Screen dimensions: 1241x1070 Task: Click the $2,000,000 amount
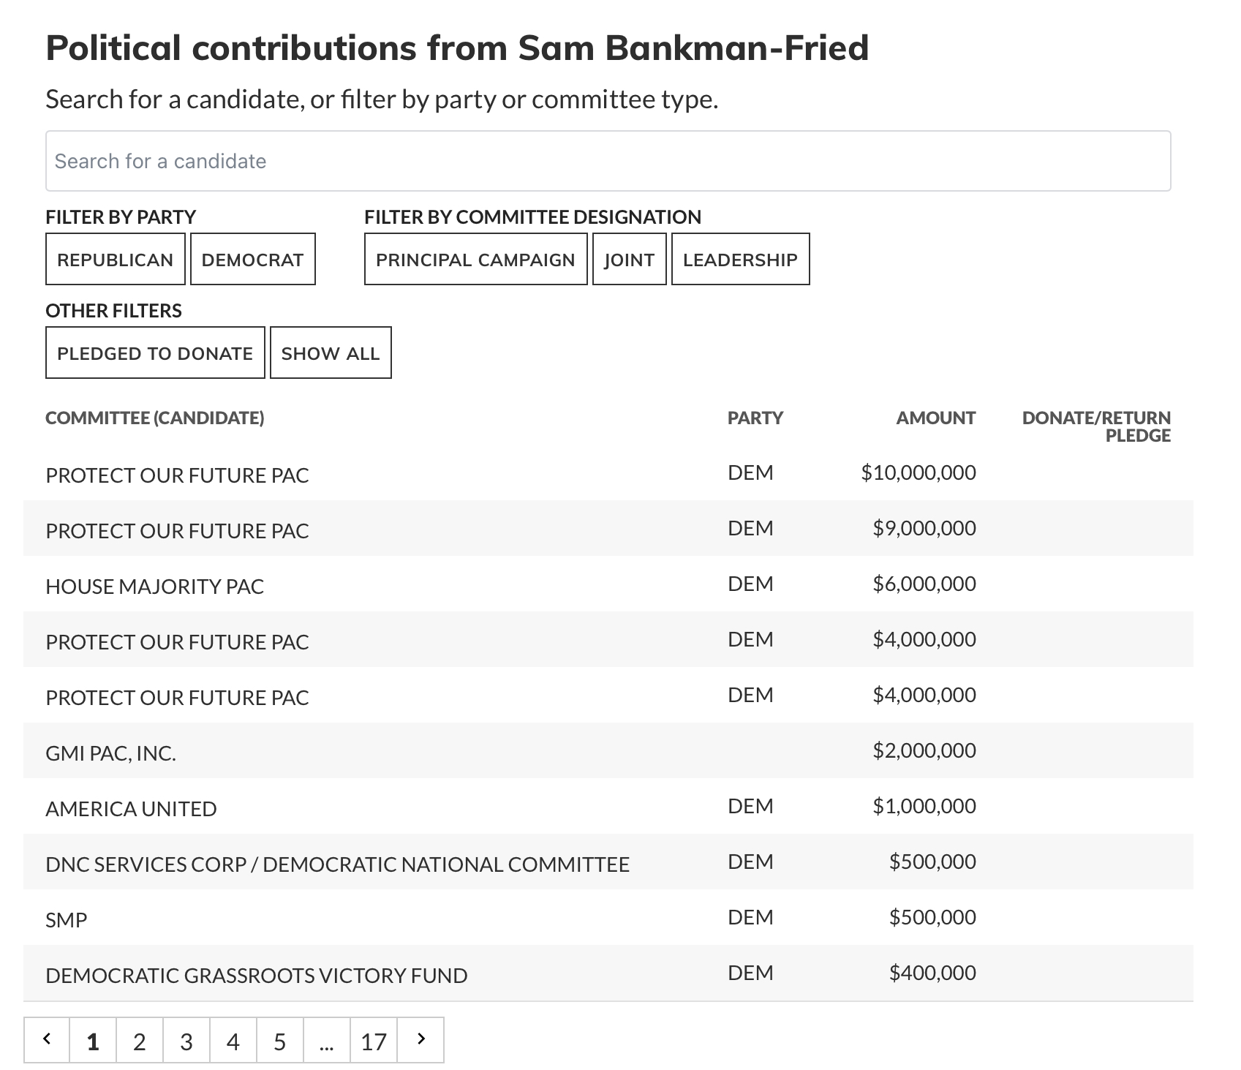coord(924,750)
